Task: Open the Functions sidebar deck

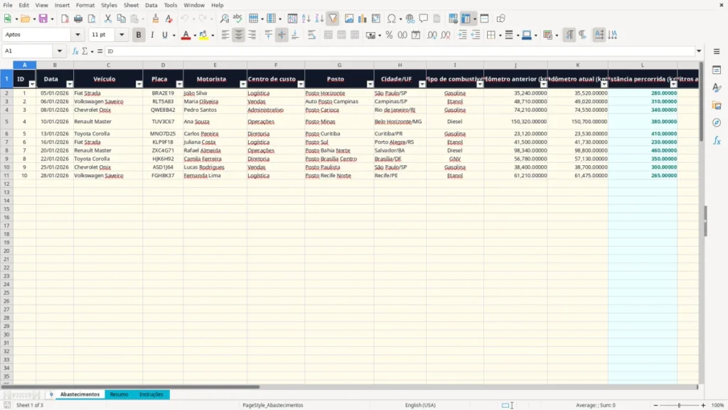Action: coord(717,141)
